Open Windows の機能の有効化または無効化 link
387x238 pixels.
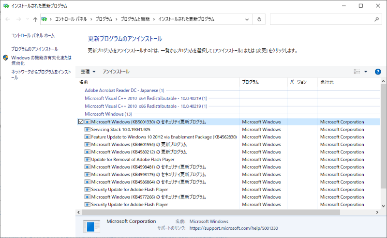pyautogui.click(x=41, y=60)
